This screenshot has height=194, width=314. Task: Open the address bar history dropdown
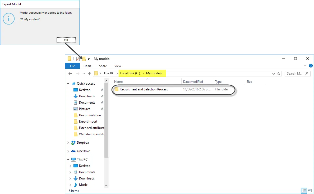273,74
